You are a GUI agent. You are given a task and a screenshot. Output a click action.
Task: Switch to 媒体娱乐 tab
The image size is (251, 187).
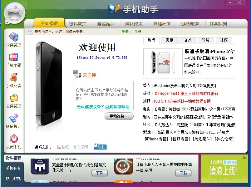[x=134, y=24]
